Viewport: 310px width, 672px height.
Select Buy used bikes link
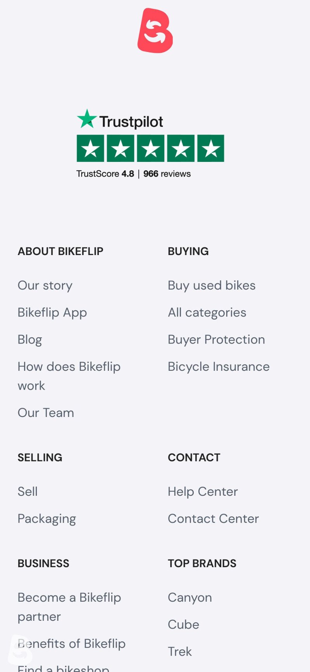click(212, 285)
